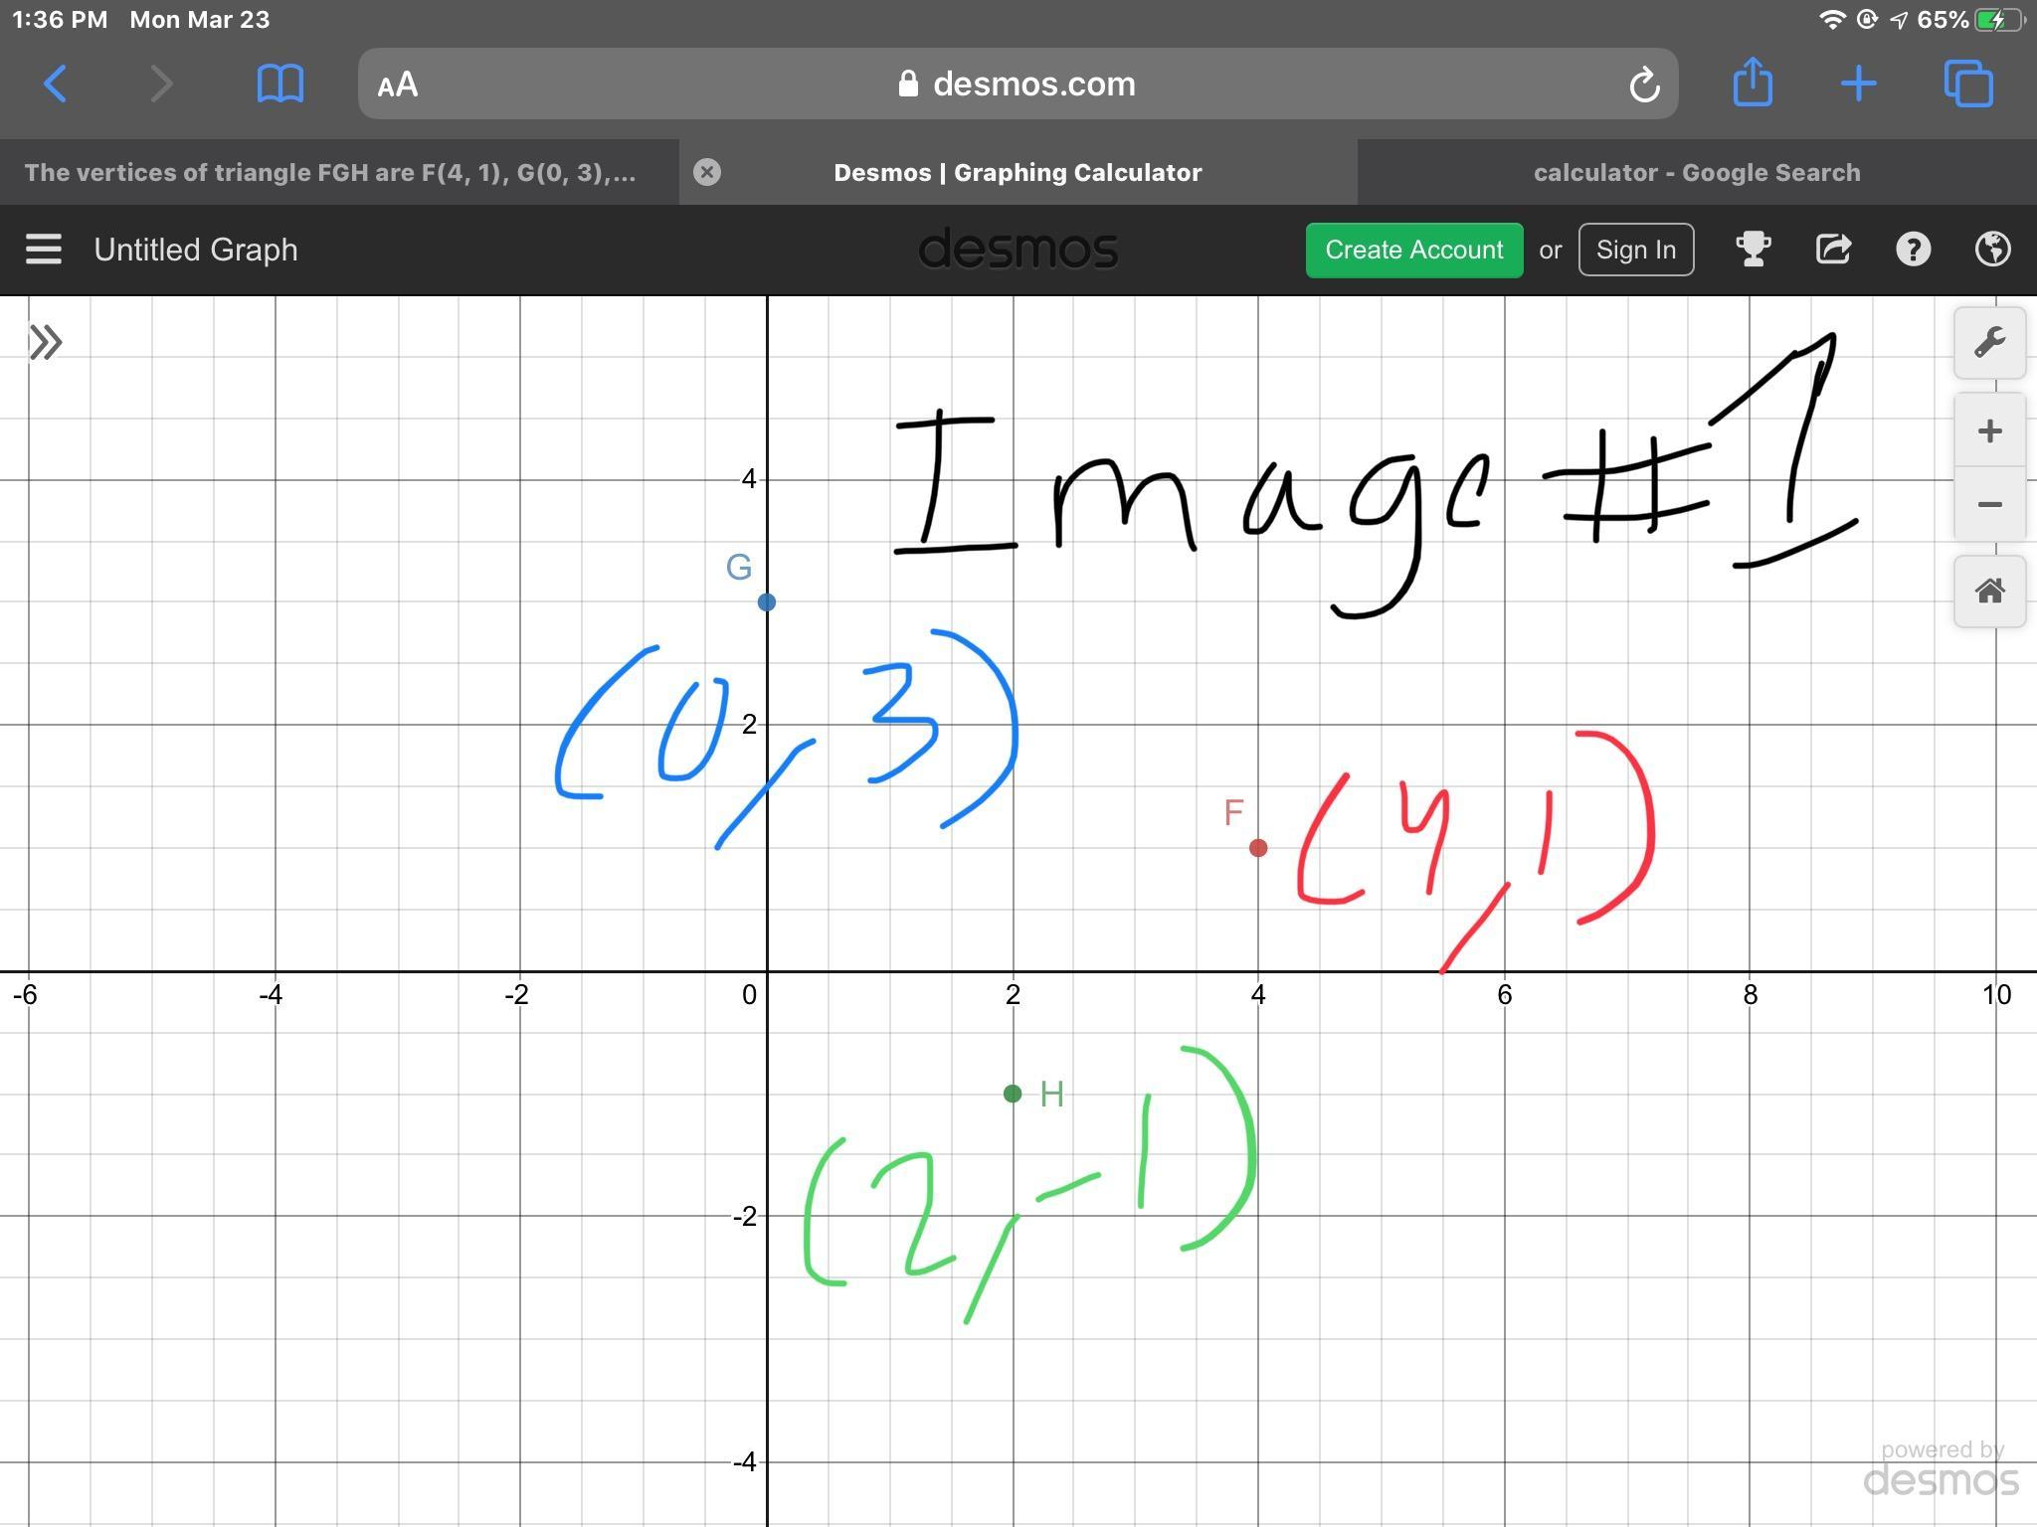This screenshot has width=2037, height=1527.
Task: Tap the desmos.com address bar
Action: pos(1032,85)
